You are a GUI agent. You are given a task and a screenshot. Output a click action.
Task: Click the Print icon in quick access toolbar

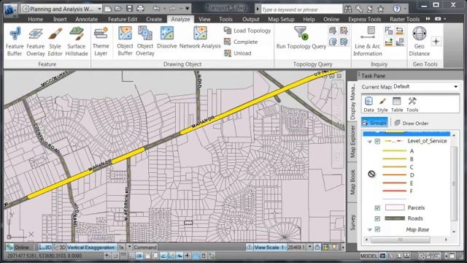pos(140,9)
